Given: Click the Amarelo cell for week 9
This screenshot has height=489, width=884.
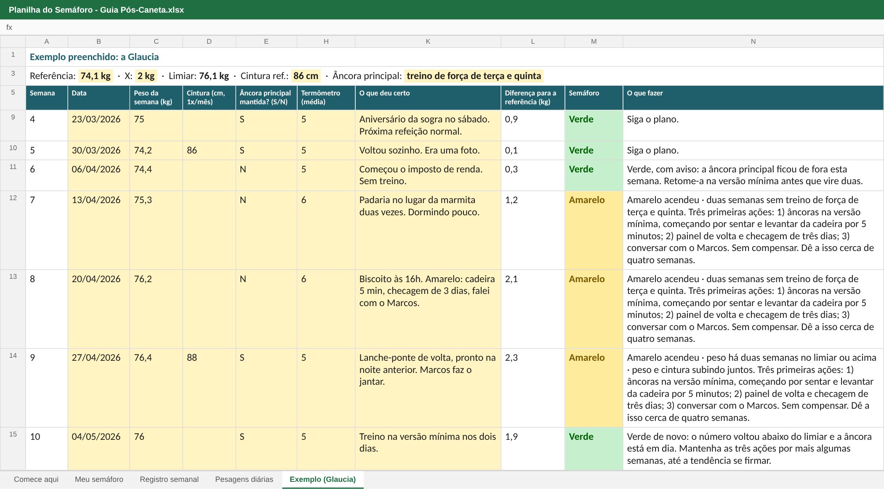Looking at the screenshot, I should 594,388.
